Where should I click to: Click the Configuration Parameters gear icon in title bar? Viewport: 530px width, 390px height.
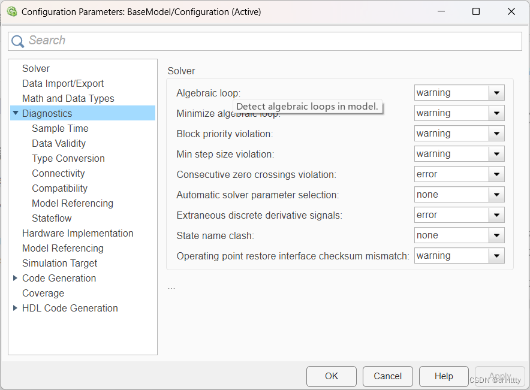(x=12, y=12)
